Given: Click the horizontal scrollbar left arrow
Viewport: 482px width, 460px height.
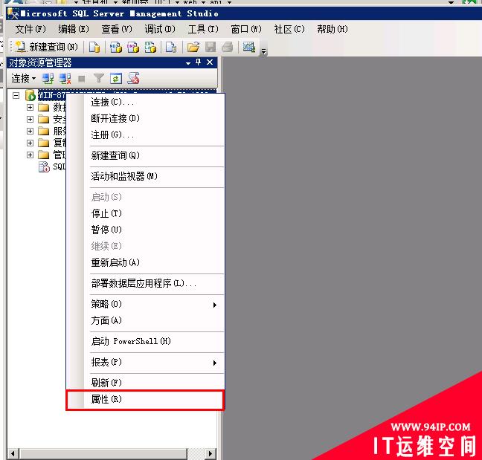Looking at the screenshot, I should [13, 453].
